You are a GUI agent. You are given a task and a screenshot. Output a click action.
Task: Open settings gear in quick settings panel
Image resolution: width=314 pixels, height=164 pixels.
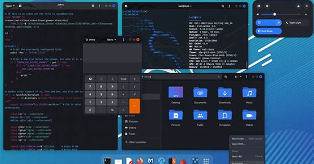point(267,6)
